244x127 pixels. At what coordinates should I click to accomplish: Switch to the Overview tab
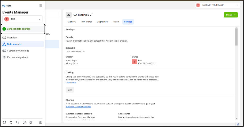click(x=72, y=22)
